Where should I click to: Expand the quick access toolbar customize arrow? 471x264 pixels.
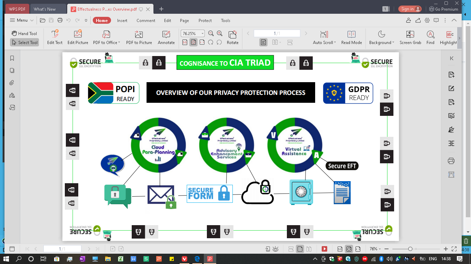(x=86, y=20)
